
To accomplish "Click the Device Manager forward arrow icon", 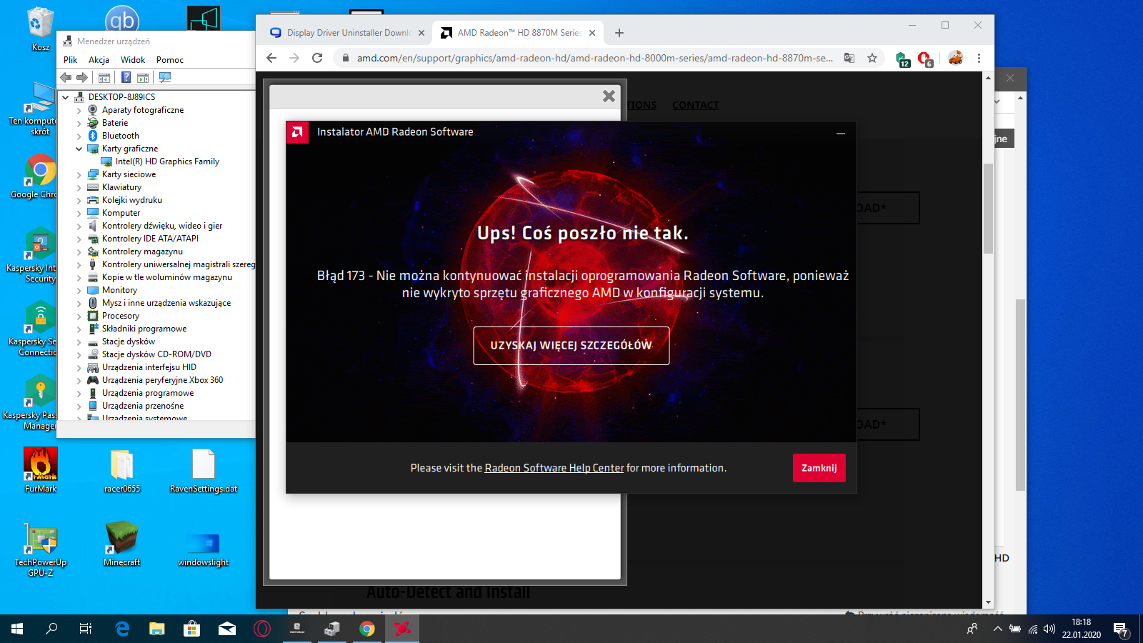I will [82, 77].
